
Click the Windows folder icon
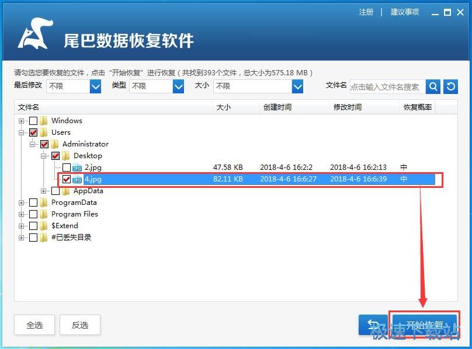pos(44,121)
